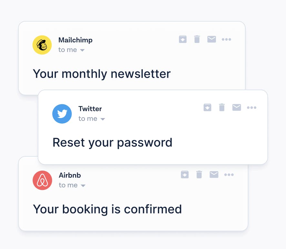
Task: Archive the Twitter email
Action: point(207,107)
